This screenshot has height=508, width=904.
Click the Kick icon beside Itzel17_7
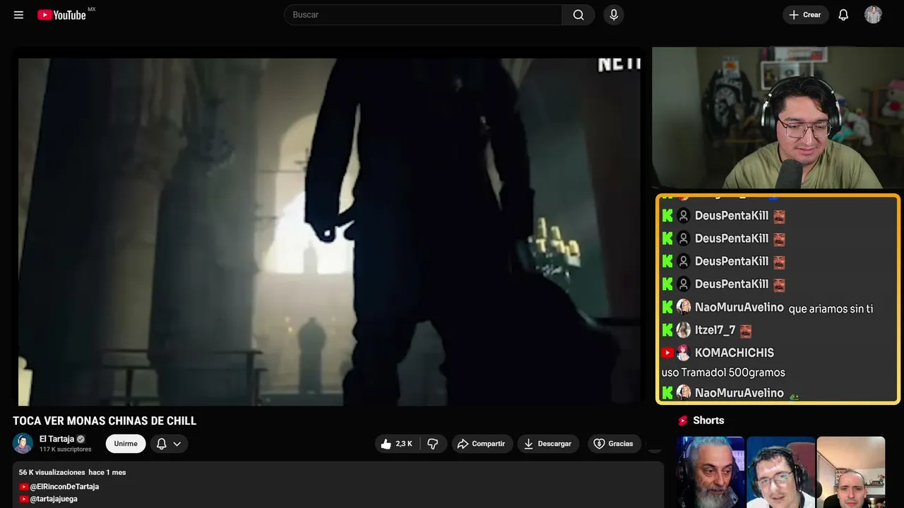[x=668, y=330]
